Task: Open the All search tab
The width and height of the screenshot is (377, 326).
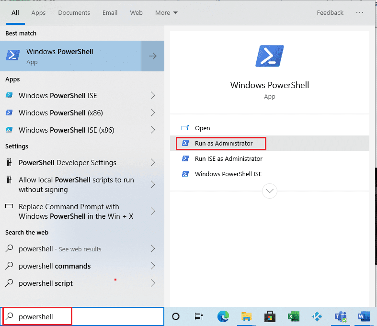Action: pos(15,13)
